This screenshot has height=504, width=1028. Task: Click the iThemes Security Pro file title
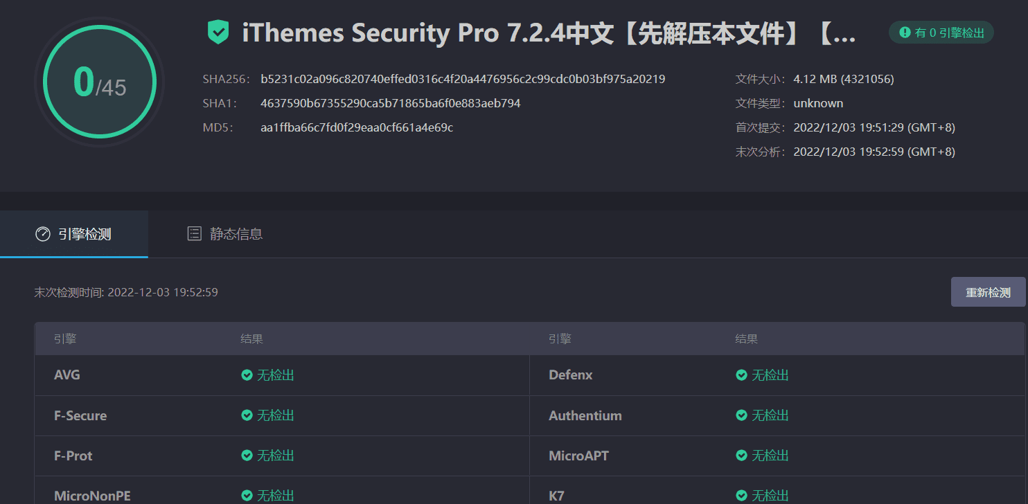coord(549,33)
